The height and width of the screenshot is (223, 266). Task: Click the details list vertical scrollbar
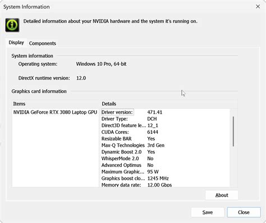pos(233,132)
